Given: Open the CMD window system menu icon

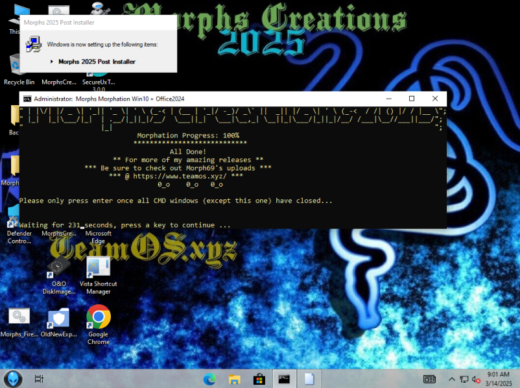Looking at the screenshot, I should [x=27, y=99].
